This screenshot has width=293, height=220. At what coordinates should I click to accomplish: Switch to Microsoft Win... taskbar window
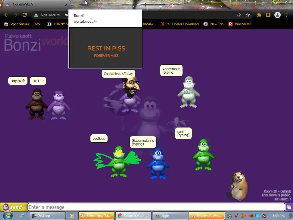pos(207,216)
